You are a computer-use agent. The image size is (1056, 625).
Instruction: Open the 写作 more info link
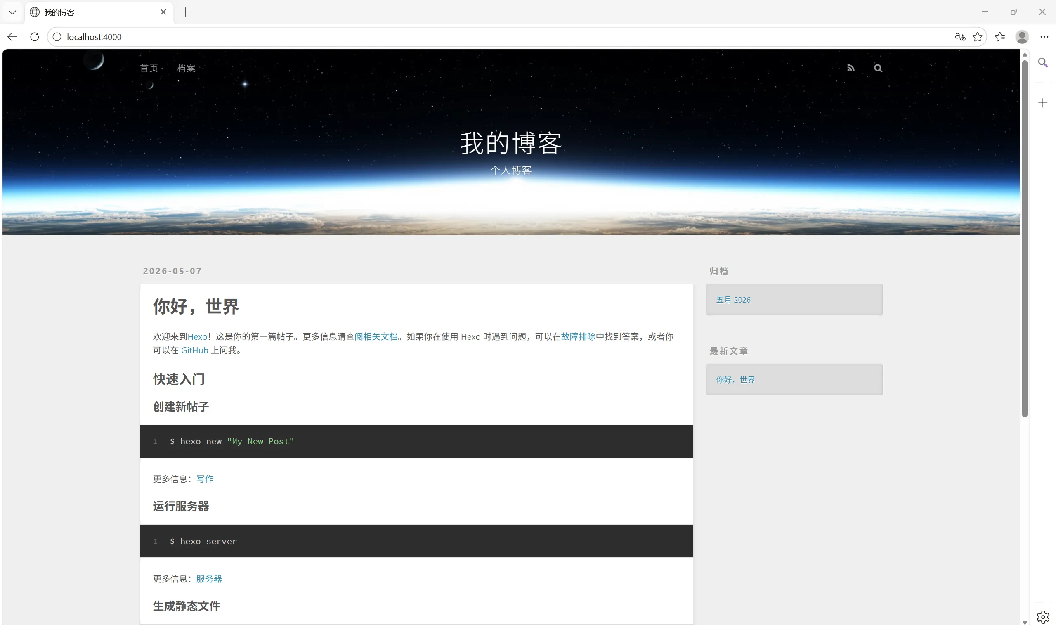coord(205,479)
